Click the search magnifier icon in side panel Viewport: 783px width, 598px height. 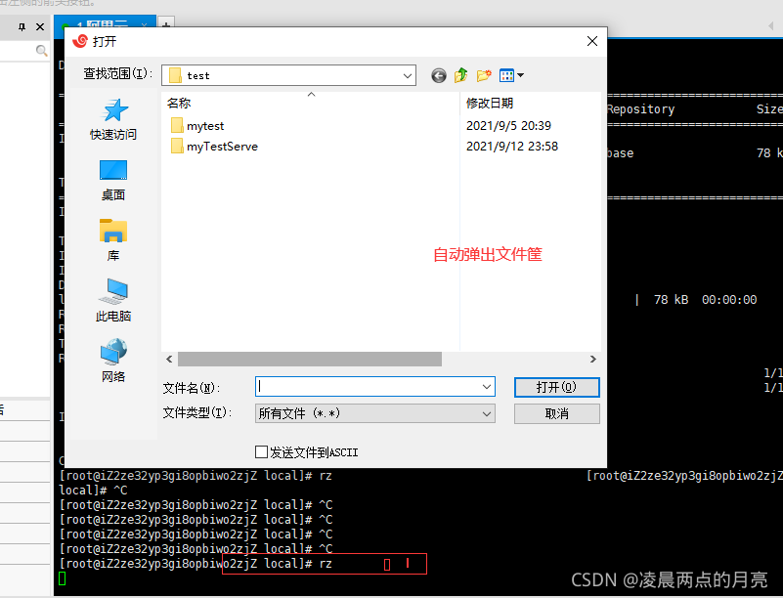point(42,51)
